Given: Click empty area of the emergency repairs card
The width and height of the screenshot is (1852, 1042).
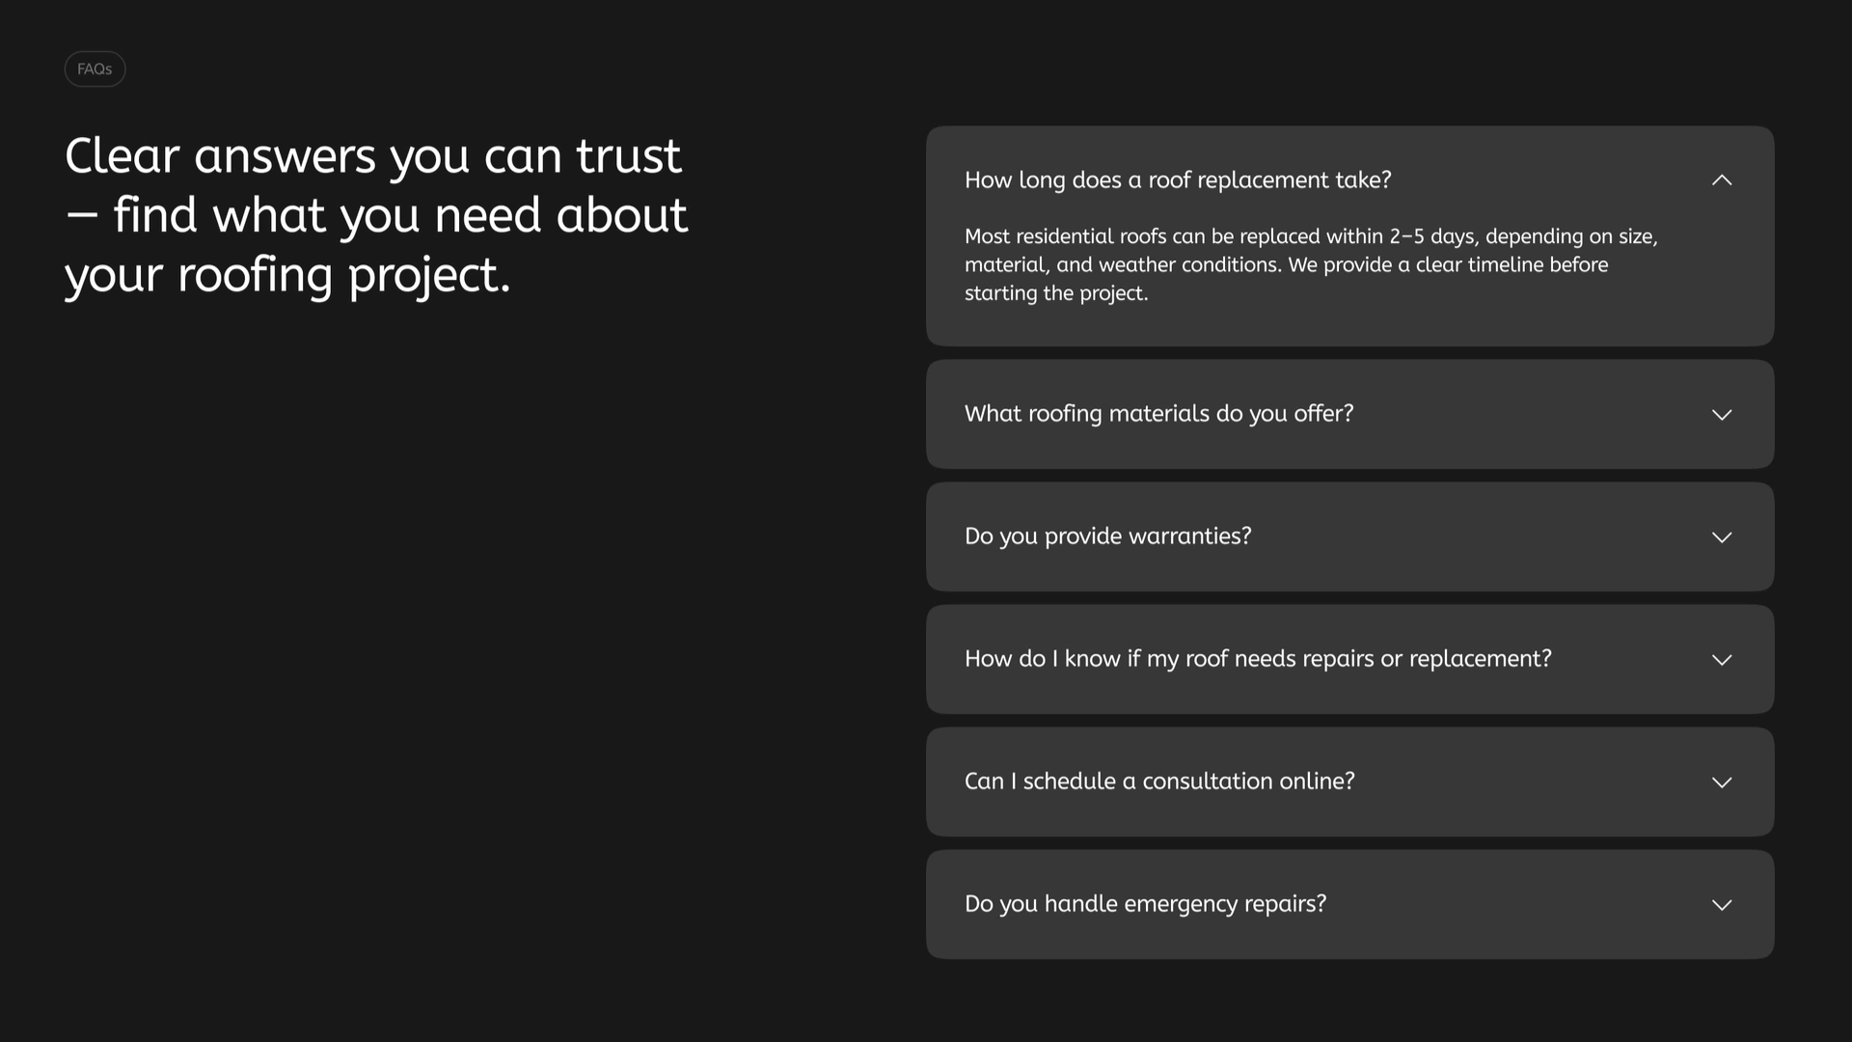Looking at the screenshot, I should point(1514,905).
